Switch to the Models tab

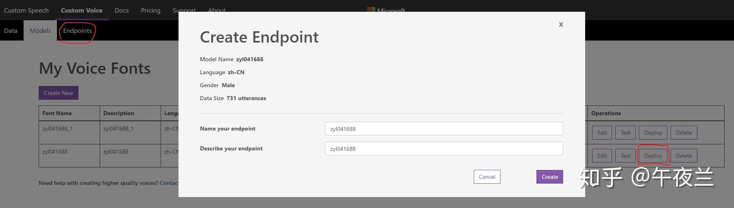point(40,31)
